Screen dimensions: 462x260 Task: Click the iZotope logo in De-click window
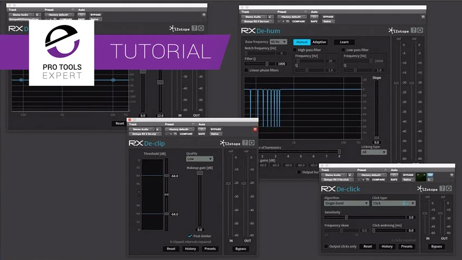click(427, 189)
